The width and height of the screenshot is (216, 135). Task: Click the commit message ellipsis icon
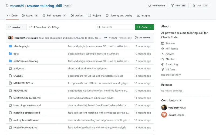(x=105, y=38)
